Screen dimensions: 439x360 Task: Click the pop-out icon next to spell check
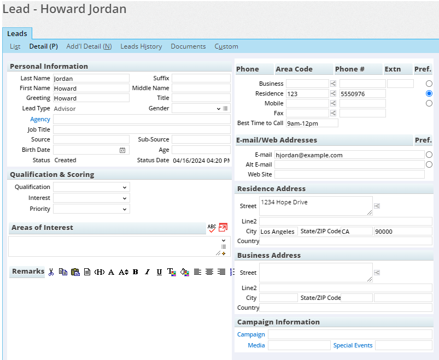coord(224,227)
